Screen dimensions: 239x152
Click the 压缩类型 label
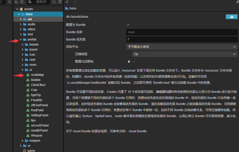[x=81, y=54]
